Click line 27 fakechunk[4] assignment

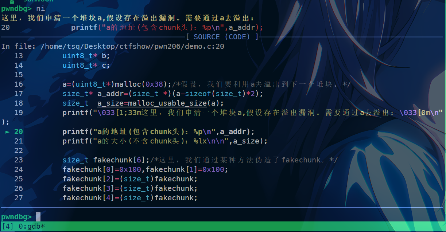point(130,198)
